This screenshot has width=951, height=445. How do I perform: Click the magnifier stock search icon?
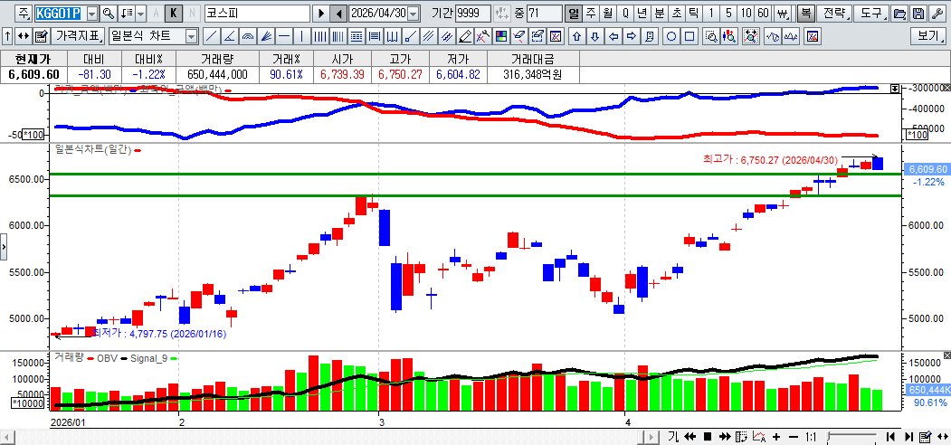[108, 14]
